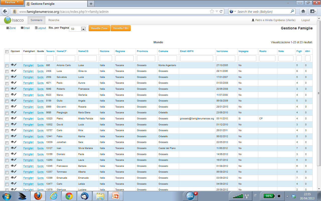Select checkbox for tessera 10502 David
This screenshot has width=321, height=201.
click(x=7, y=125)
